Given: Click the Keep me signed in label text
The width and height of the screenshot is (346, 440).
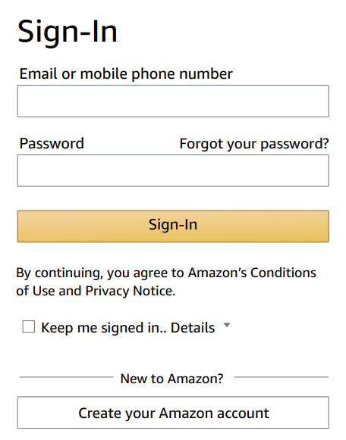Looking at the screenshot, I should [x=104, y=328].
